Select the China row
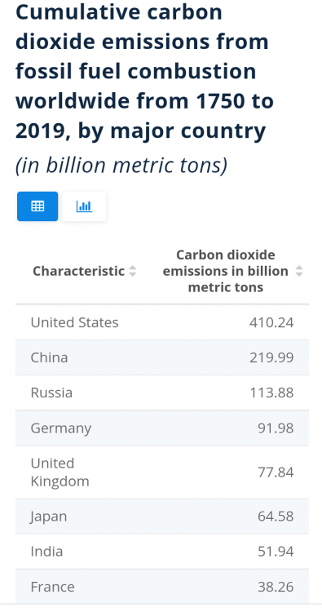The width and height of the screenshot is (322, 612). [x=162, y=357]
